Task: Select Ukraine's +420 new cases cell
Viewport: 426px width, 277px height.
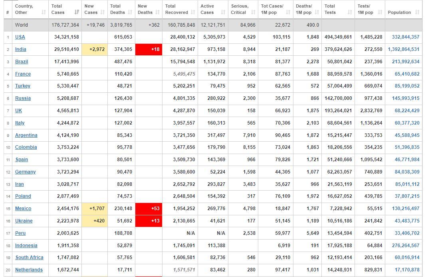Action: coord(95,221)
